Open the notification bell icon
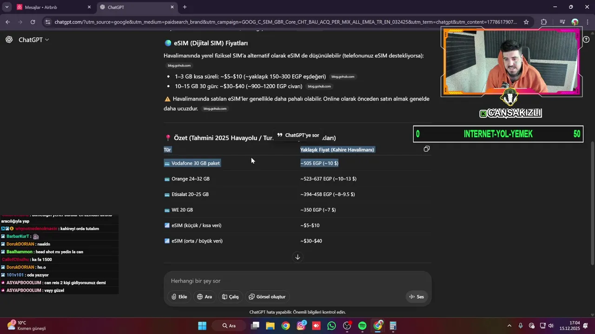Image resolution: width=595 pixels, height=334 pixels. (x=587, y=326)
